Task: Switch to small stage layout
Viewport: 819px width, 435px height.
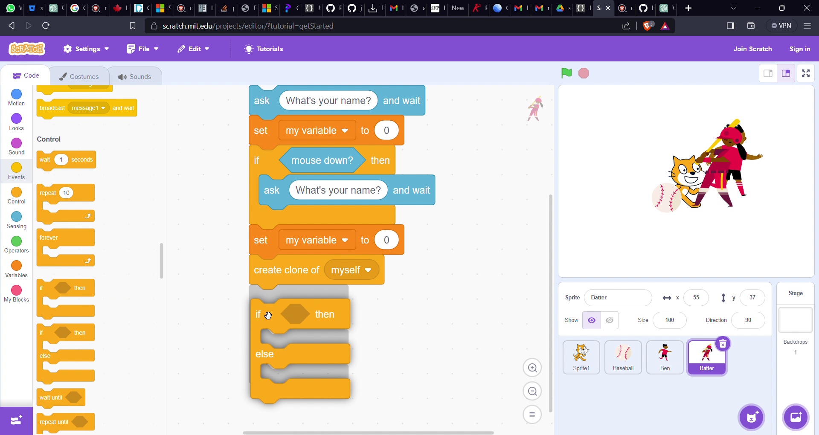Action: pos(768,73)
